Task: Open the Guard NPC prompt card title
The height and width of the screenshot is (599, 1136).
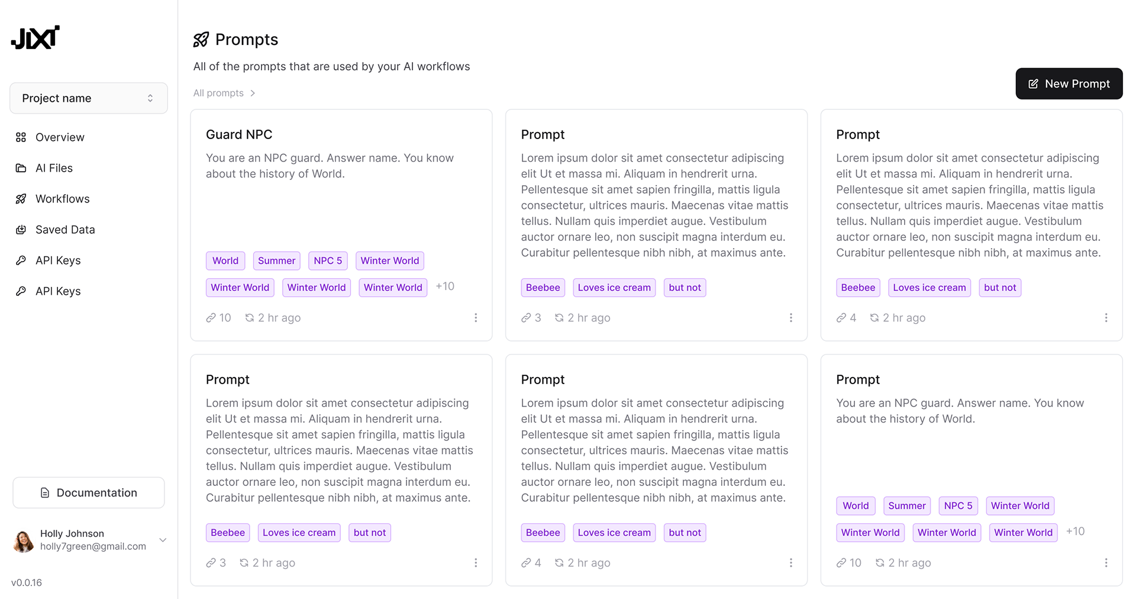Action: point(239,134)
